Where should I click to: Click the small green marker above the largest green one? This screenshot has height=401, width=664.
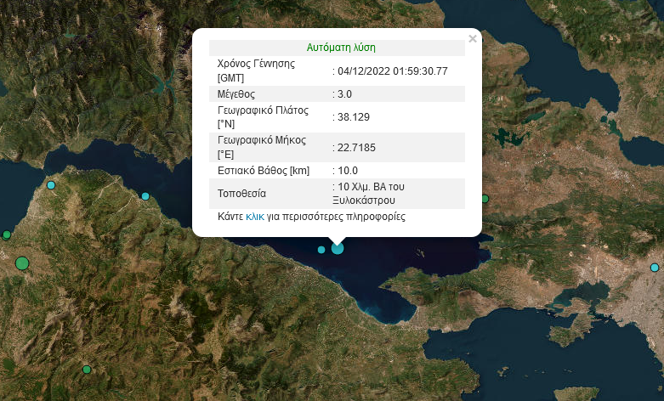6,234
